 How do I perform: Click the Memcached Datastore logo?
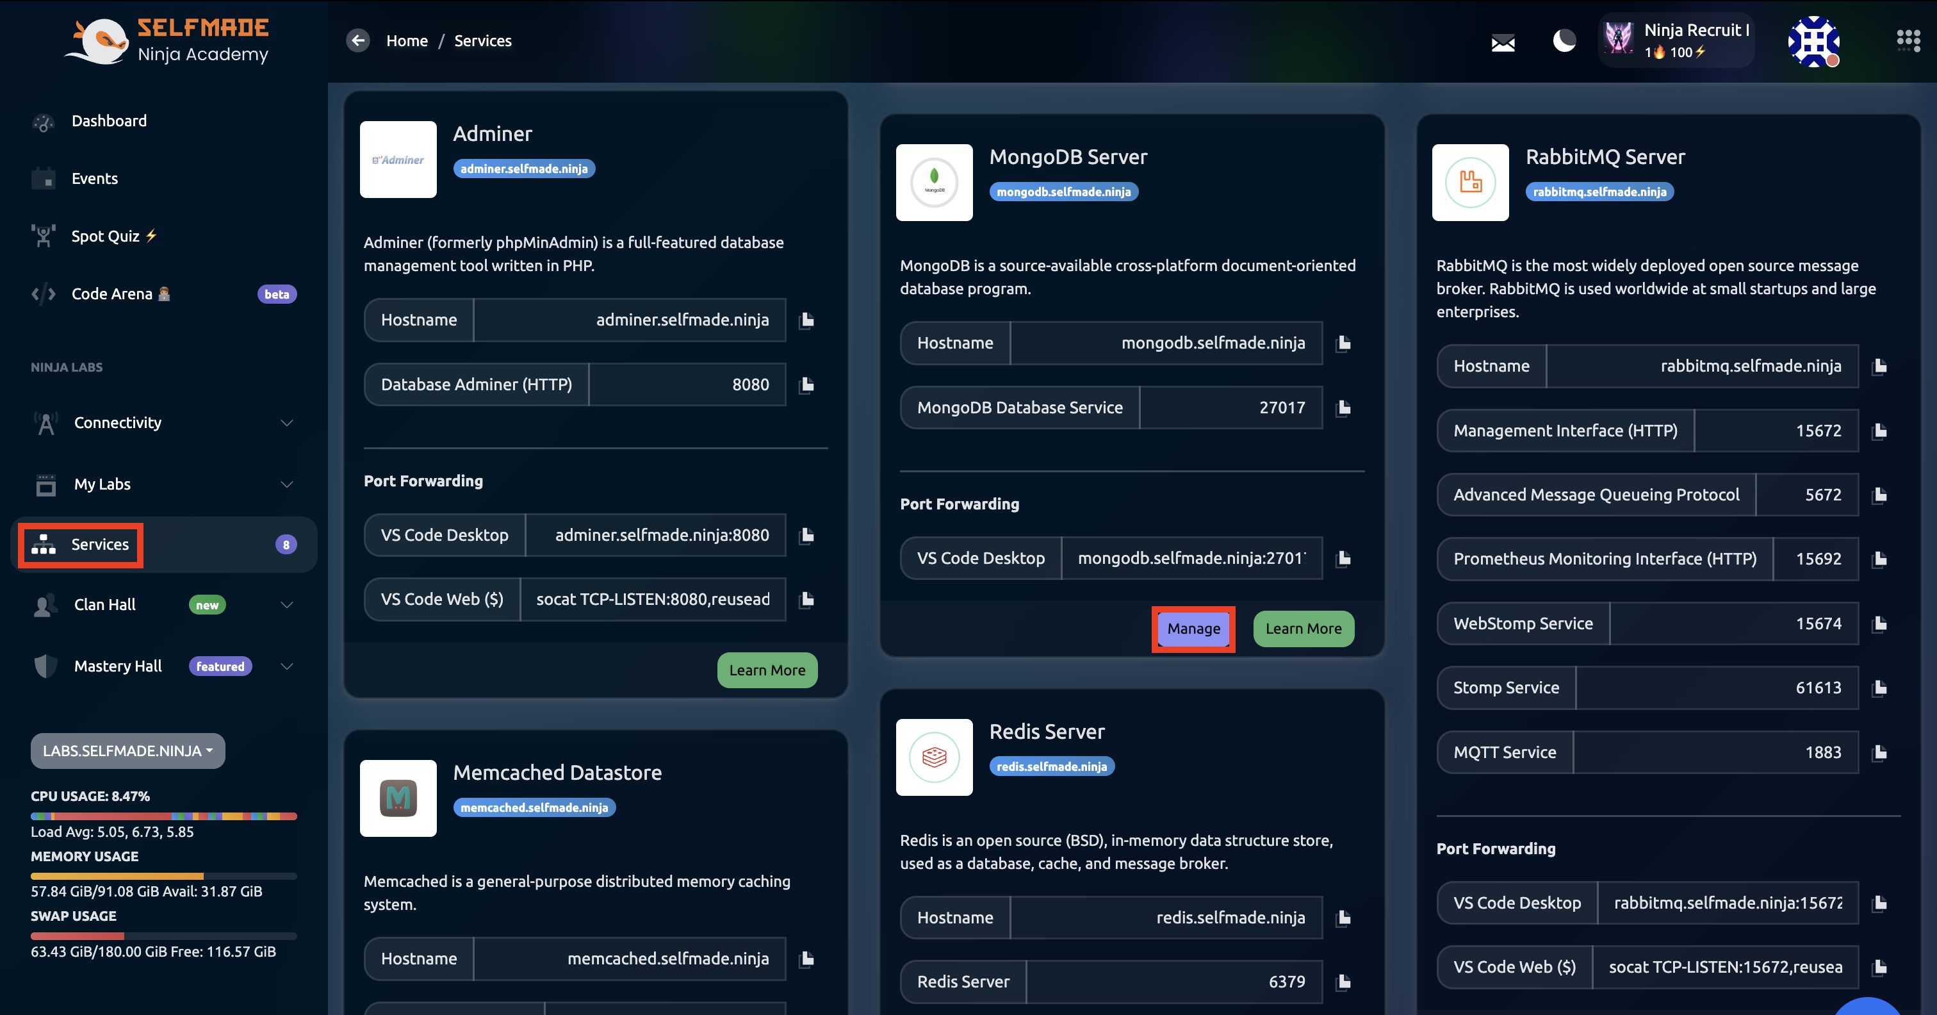[398, 798]
